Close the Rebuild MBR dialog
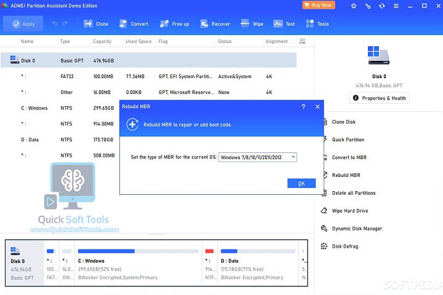443x295 pixels. pos(317,107)
